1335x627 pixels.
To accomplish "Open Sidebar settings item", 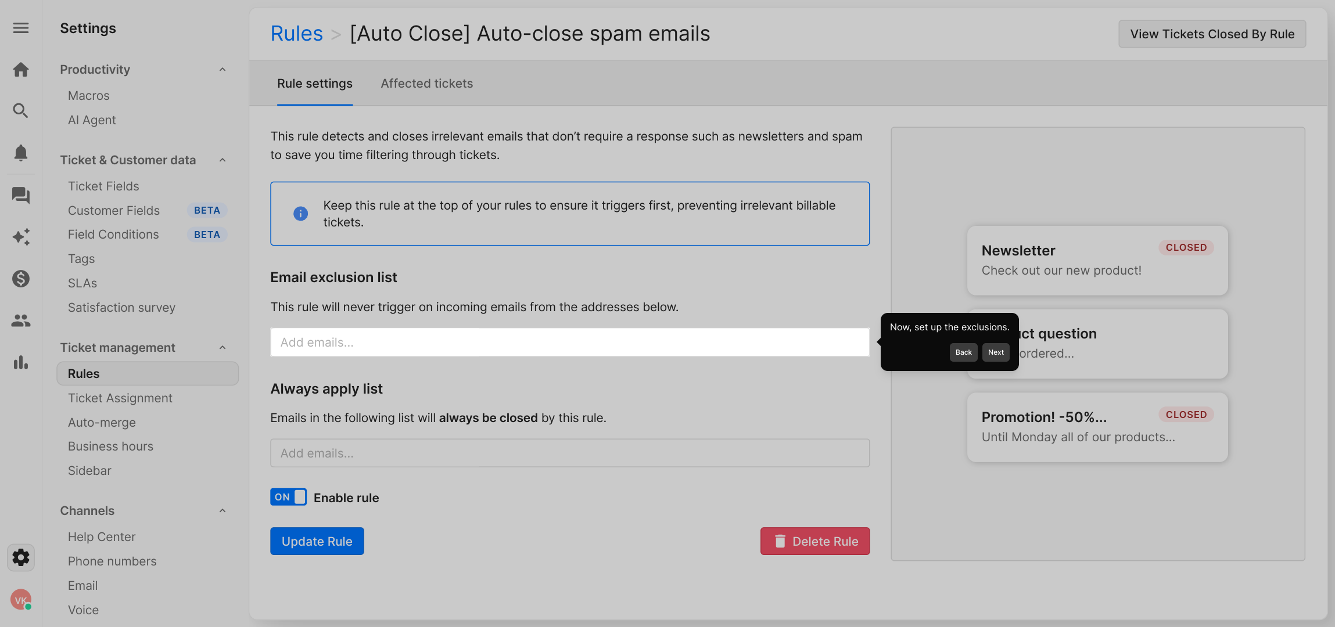I will (x=89, y=471).
